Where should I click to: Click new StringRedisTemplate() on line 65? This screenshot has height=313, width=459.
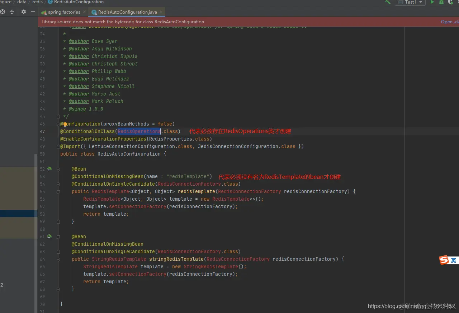[208, 266]
